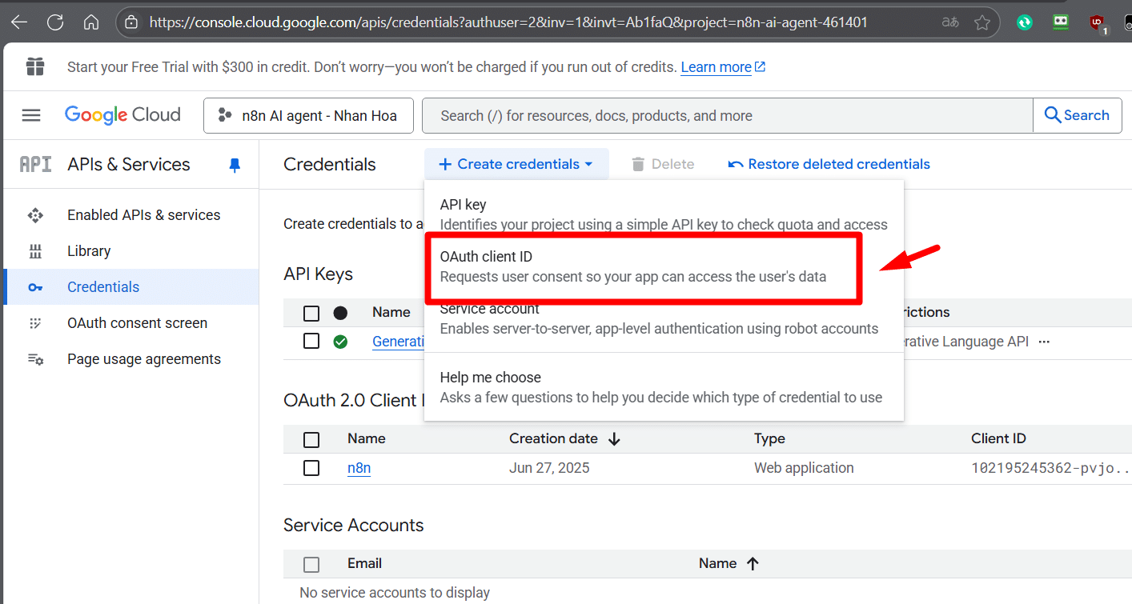This screenshot has height=604, width=1132.
Task: Tick the checkbox for the Generative key row
Action: [x=311, y=342]
